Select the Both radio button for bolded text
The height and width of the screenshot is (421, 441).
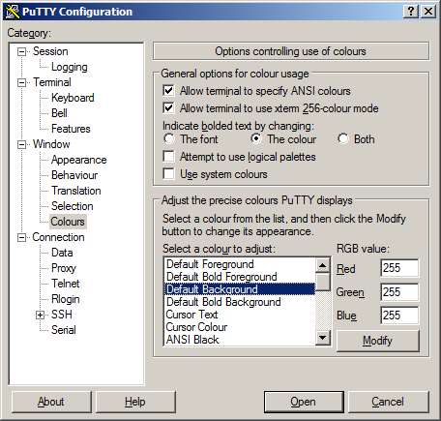click(343, 139)
